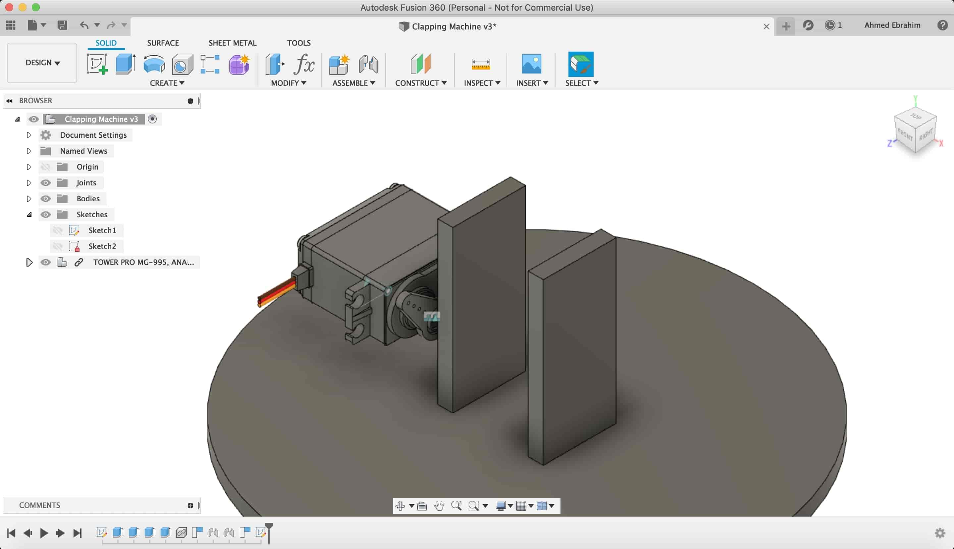Collapse the BROWSER panel arrows
The height and width of the screenshot is (549, 954).
(9, 101)
